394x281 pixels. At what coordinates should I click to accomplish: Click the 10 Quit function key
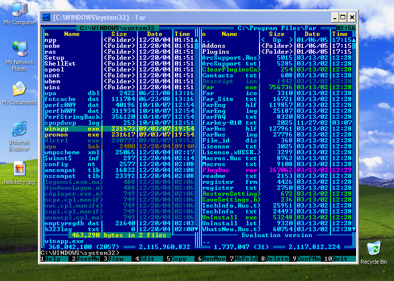coord(340,259)
